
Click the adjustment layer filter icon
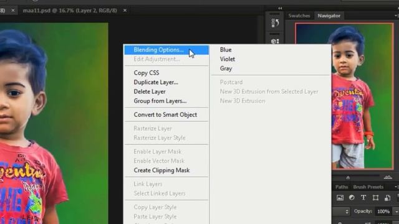pos(352,198)
